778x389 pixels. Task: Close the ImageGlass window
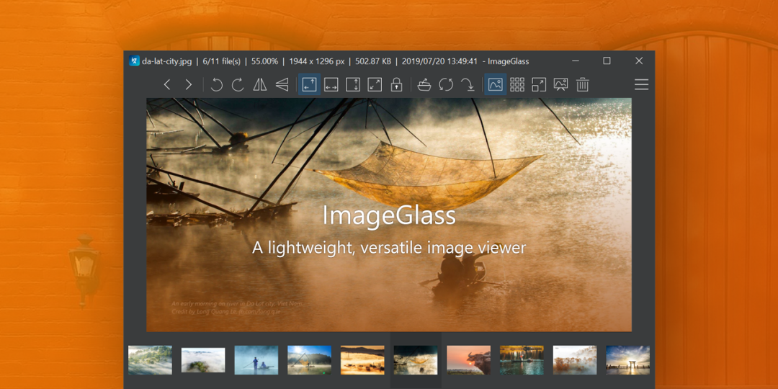point(639,61)
